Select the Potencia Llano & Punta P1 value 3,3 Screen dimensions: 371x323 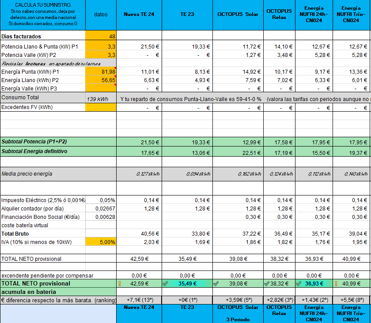pyautogui.click(x=101, y=46)
